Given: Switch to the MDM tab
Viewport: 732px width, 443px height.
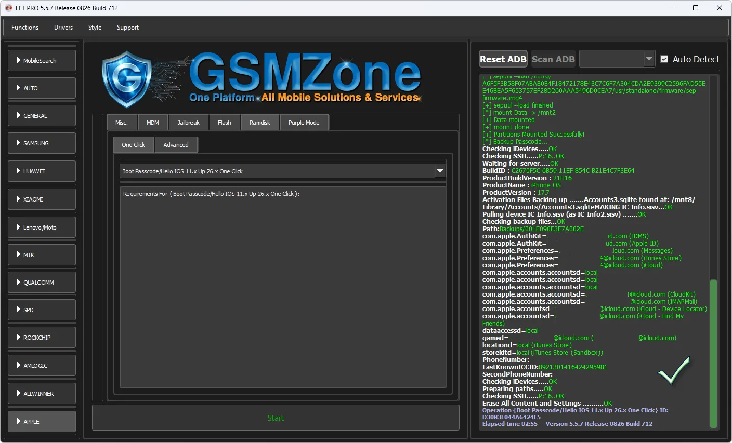Looking at the screenshot, I should point(153,123).
